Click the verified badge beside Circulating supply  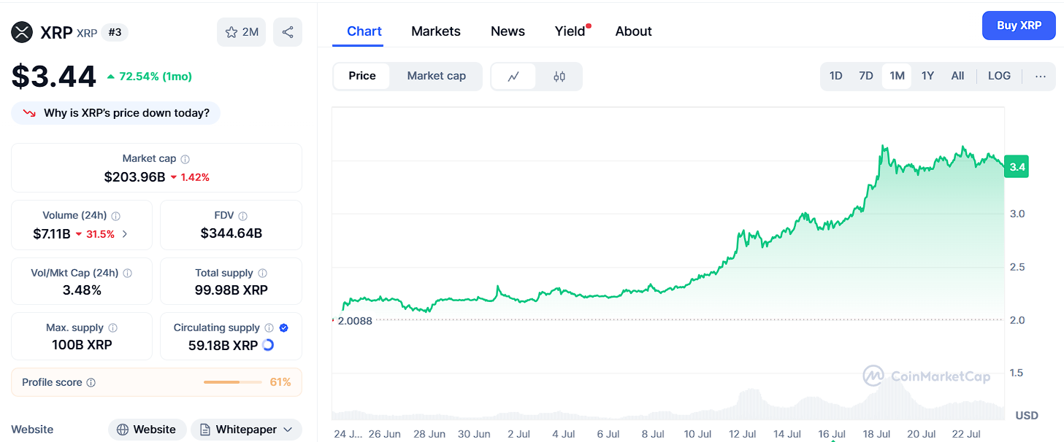click(284, 328)
